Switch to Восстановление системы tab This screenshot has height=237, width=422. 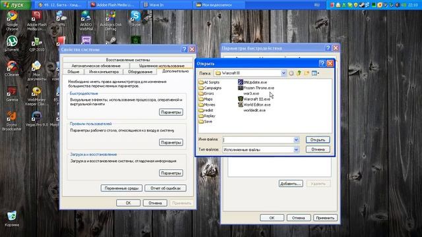[128, 60]
